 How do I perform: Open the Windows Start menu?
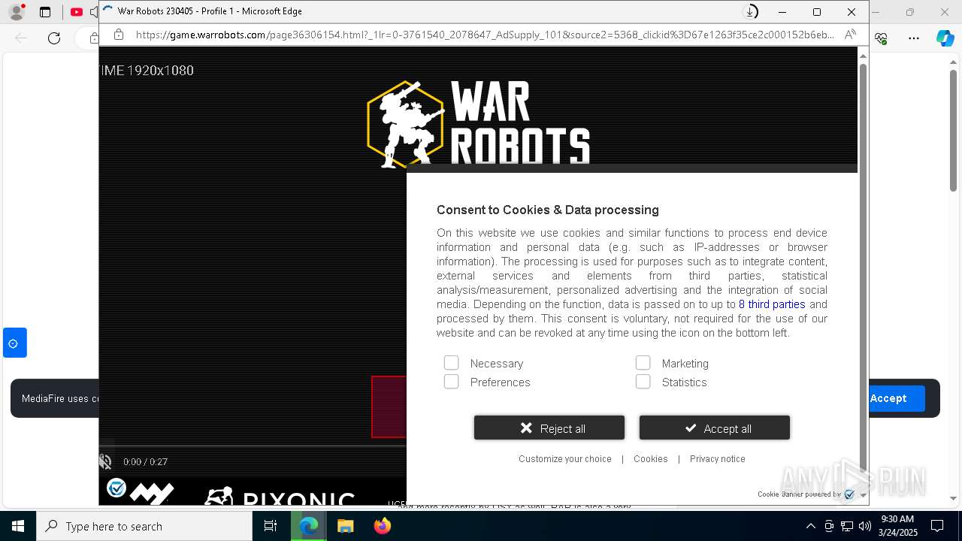pyautogui.click(x=18, y=526)
